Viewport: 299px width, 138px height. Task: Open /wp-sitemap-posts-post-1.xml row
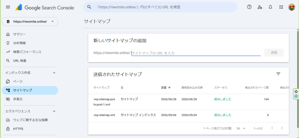tap(188, 102)
